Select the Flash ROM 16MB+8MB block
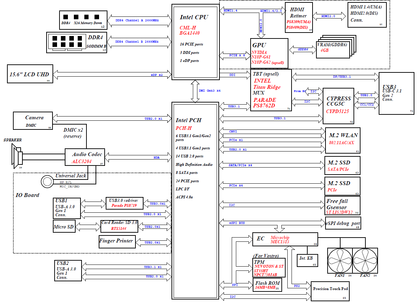The width and height of the screenshot is (420, 303). point(267,285)
